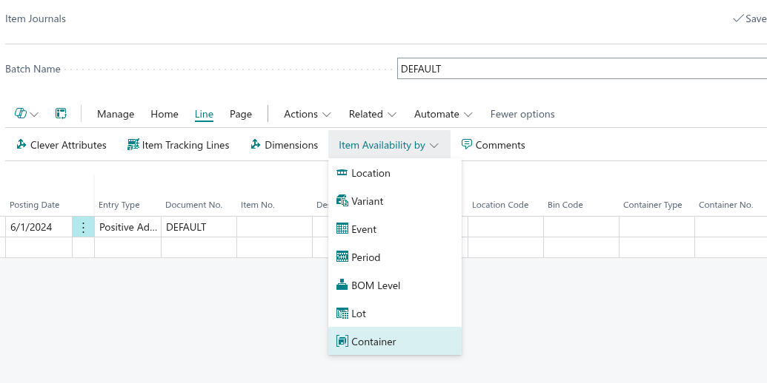Expand the Actions menu
This screenshot has height=383, width=767.
[308, 114]
